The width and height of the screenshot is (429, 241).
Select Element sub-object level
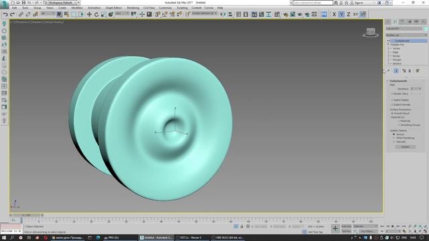tap(397, 64)
